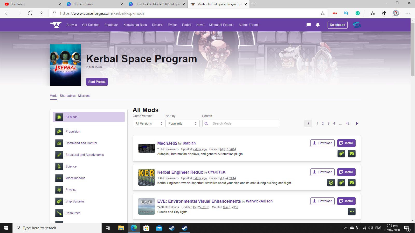Switch to the Shareables tab

click(x=68, y=96)
